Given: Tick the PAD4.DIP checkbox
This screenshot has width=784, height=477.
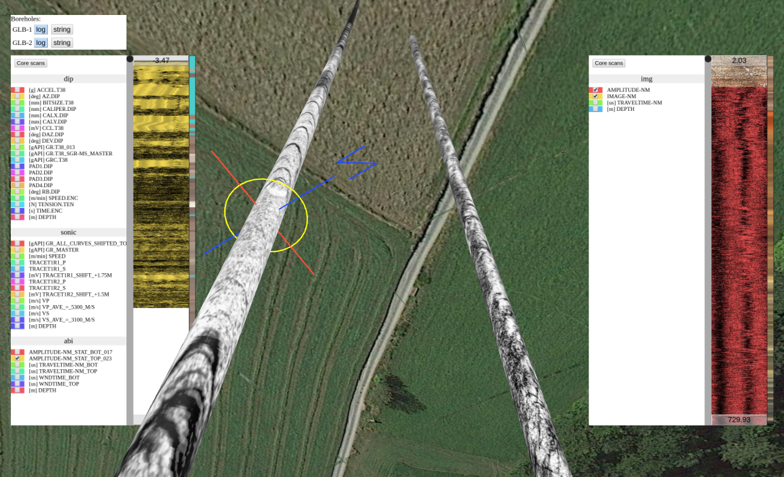Looking at the screenshot, I should click(x=18, y=185).
